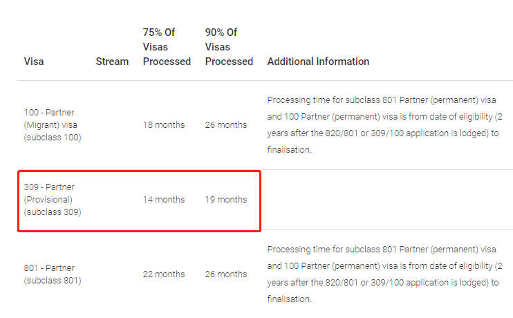Click the empty Stream cell for subclass 100

(x=113, y=125)
